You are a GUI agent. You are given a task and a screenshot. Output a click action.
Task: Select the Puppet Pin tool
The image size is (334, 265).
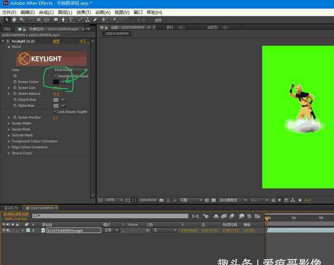coord(115,20)
